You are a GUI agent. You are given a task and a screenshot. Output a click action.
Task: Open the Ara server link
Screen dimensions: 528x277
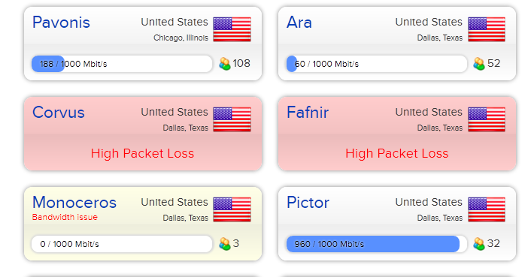click(x=299, y=23)
